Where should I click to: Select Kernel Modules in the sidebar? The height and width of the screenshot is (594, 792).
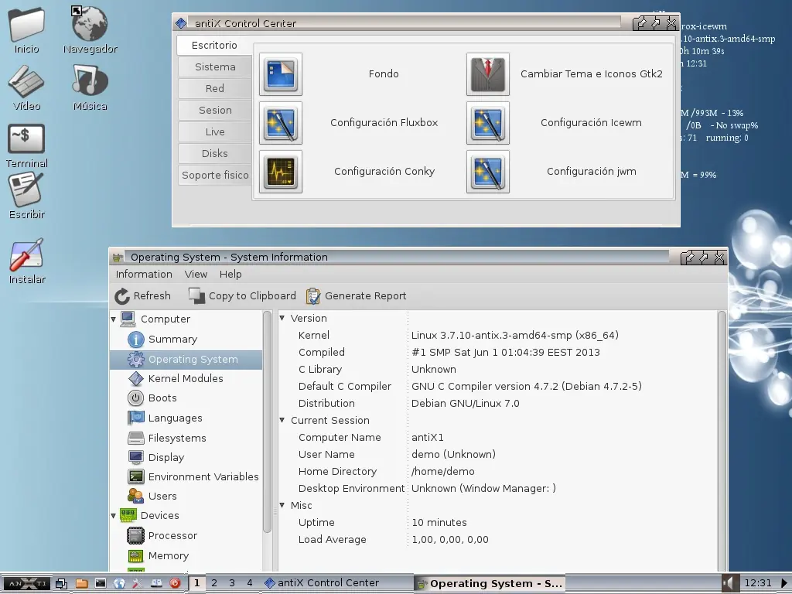pos(186,379)
